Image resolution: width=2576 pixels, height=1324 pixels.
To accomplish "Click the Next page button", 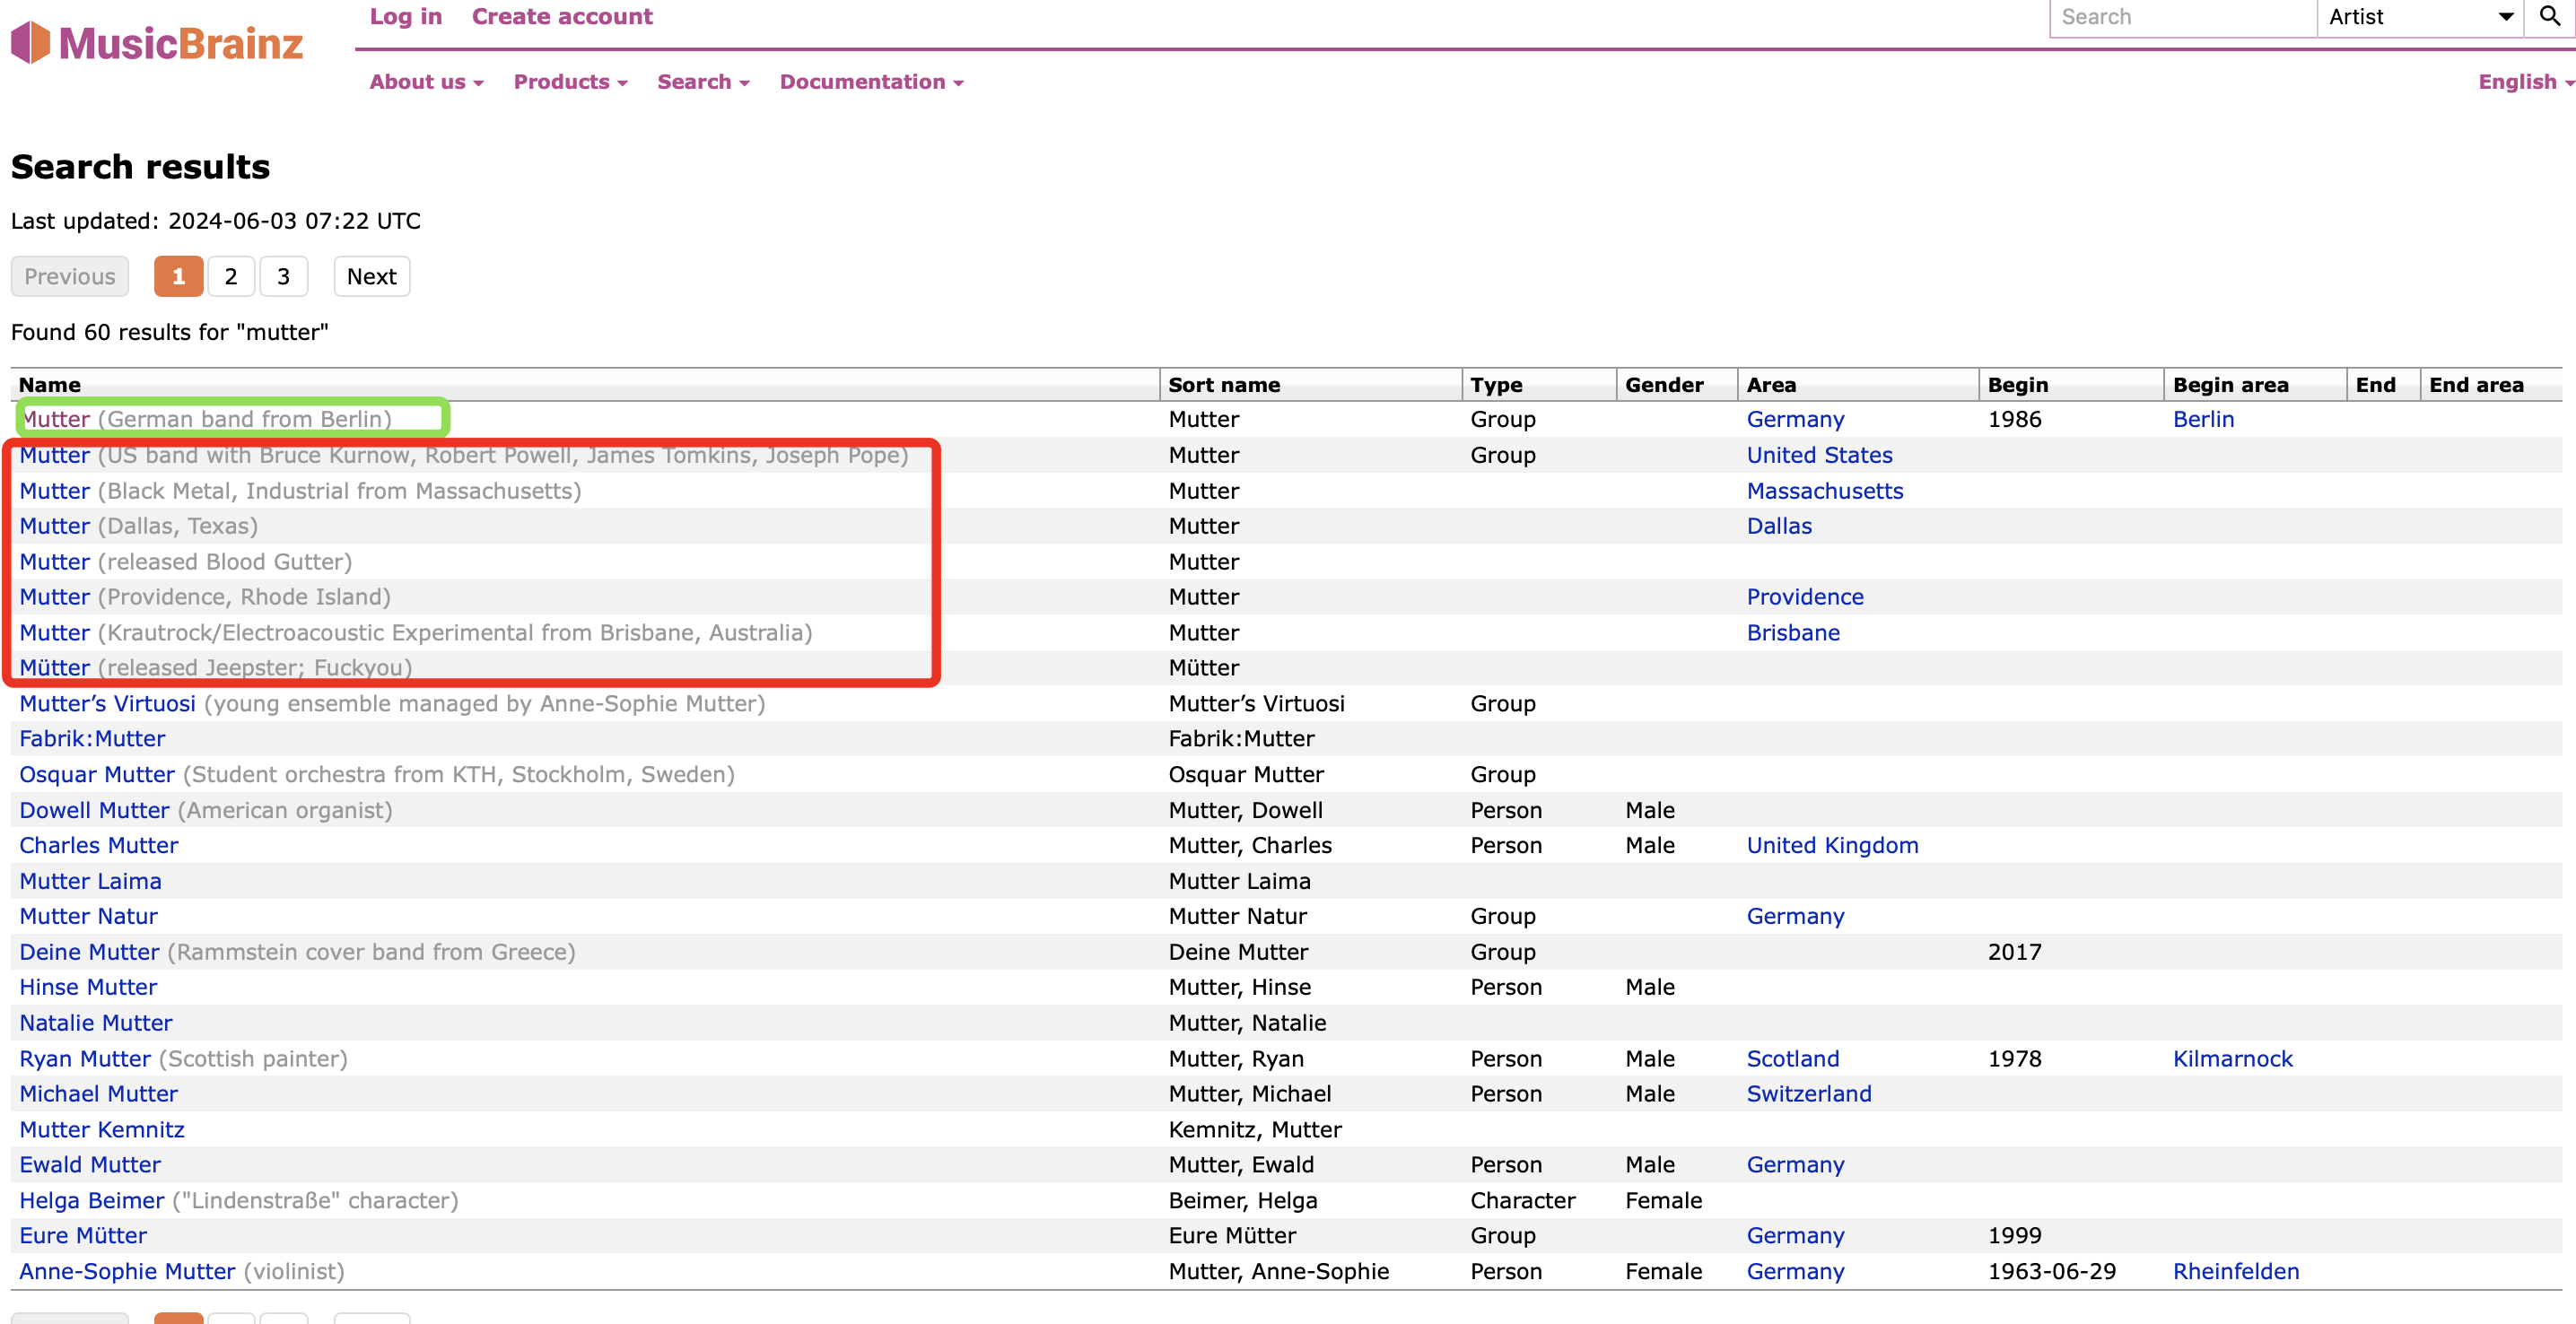I will 371,277.
